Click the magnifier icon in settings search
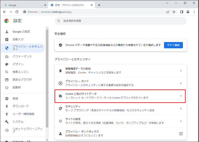199x142 pixels. [x=59, y=21]
